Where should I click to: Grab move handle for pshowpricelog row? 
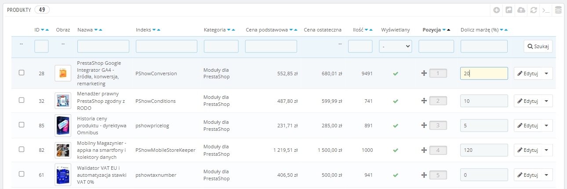424,126
